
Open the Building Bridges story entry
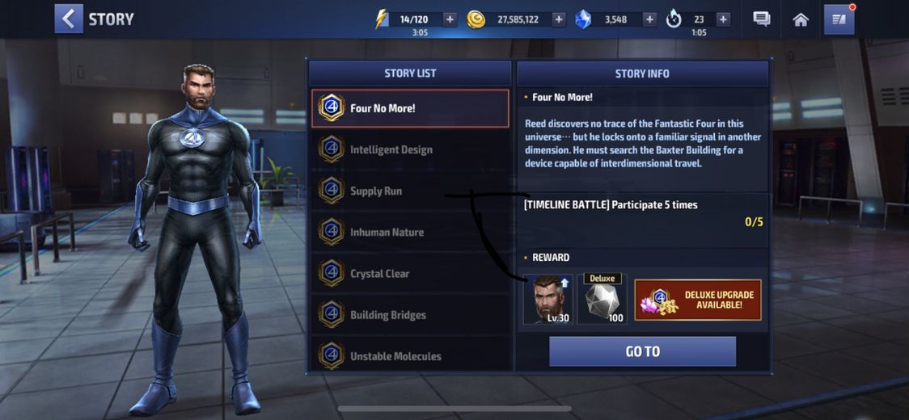pos(410,315)
